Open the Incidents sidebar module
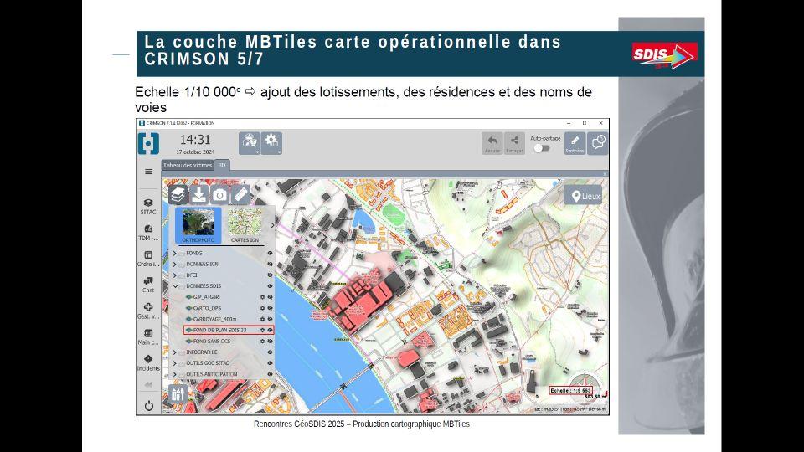 tap(148, 362)
